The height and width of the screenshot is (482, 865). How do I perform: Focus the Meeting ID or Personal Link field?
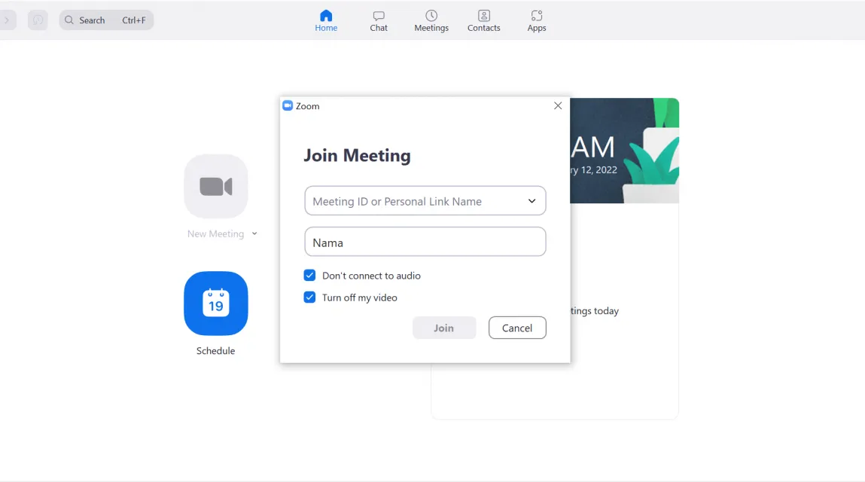click(425, 200)
